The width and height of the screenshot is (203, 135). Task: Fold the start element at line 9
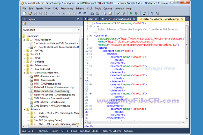point(91,48)
